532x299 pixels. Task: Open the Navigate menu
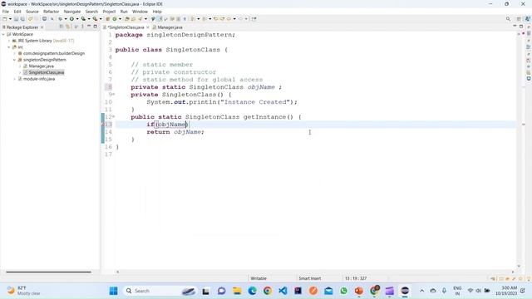click(72, 12)
